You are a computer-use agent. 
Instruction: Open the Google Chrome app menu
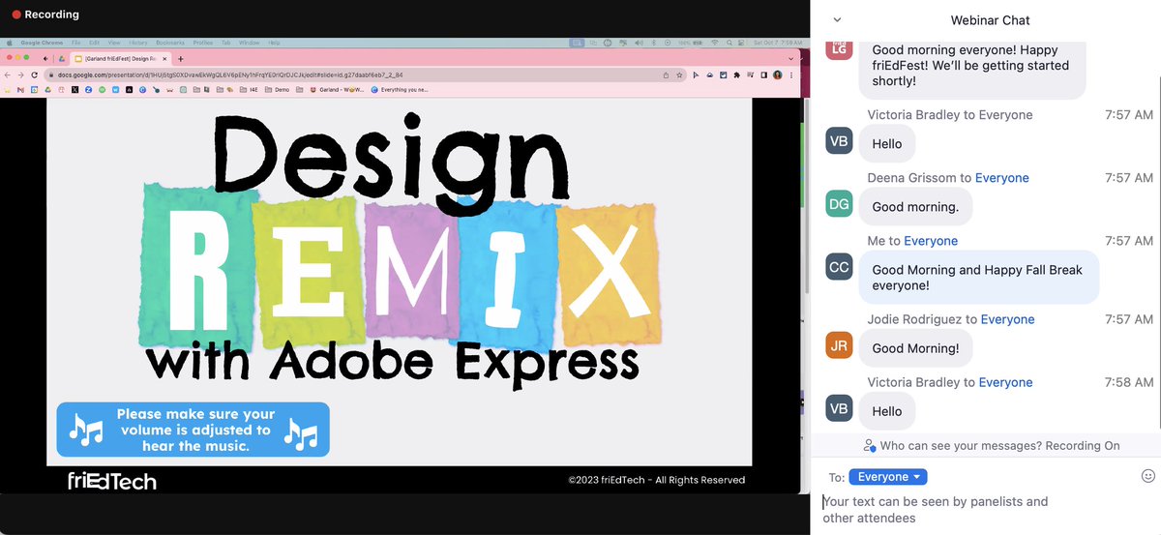pyautogui.click(x=42, y=43)
